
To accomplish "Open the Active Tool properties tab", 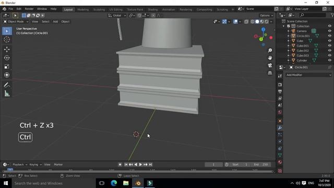I will click(280, 76).
